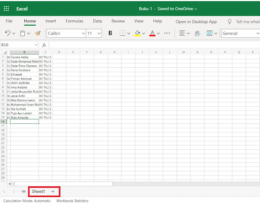
Task: Click horizontal scrollbar left arrow
Action: [9, 184]
